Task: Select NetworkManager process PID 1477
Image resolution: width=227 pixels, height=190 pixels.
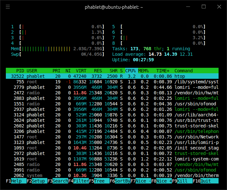Action: point(112,137)
